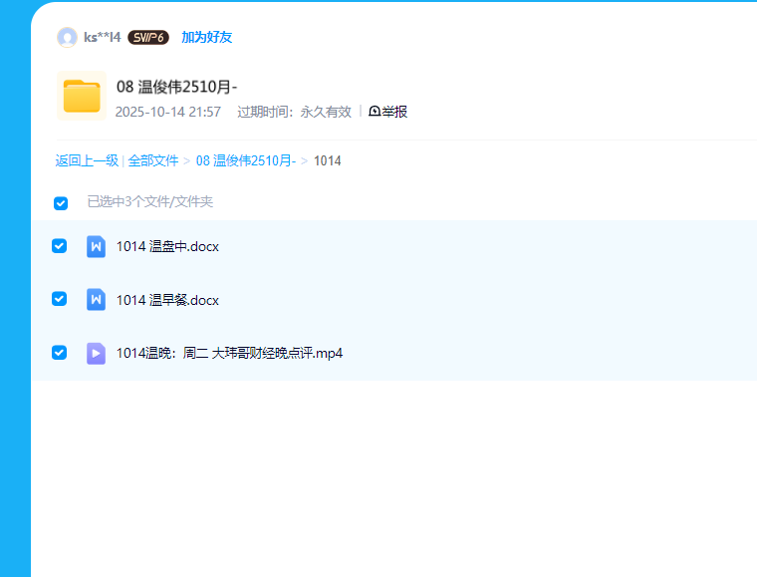
Task: Open the file 1014 温盘中.docx
Action: [167, 247]
